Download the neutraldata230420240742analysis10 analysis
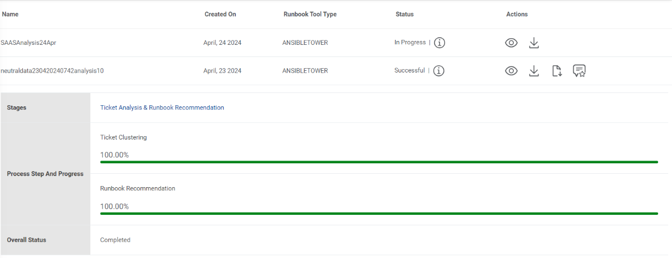The height and width of the screenshot is (258, 672). [x=534, y=71]
